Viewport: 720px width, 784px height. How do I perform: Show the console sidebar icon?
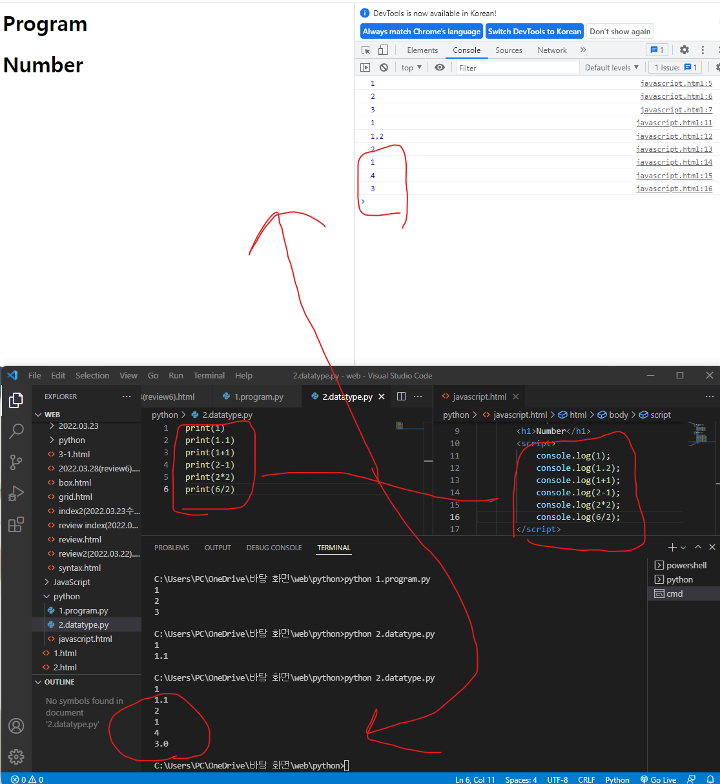[365, 67]
